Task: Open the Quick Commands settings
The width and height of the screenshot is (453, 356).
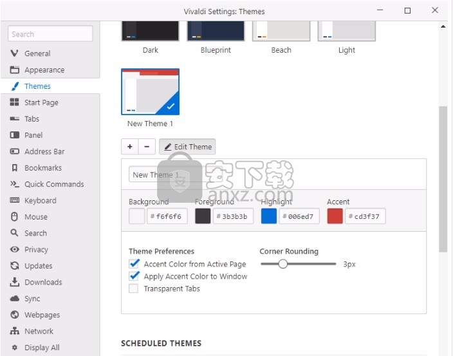Action: coord(50,184)
